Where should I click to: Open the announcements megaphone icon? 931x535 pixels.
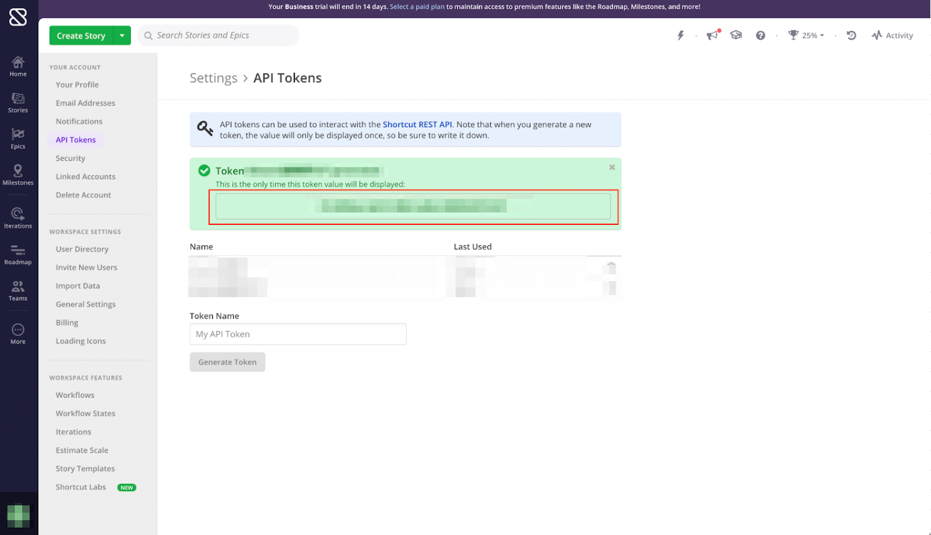click(x=713, y=36)
